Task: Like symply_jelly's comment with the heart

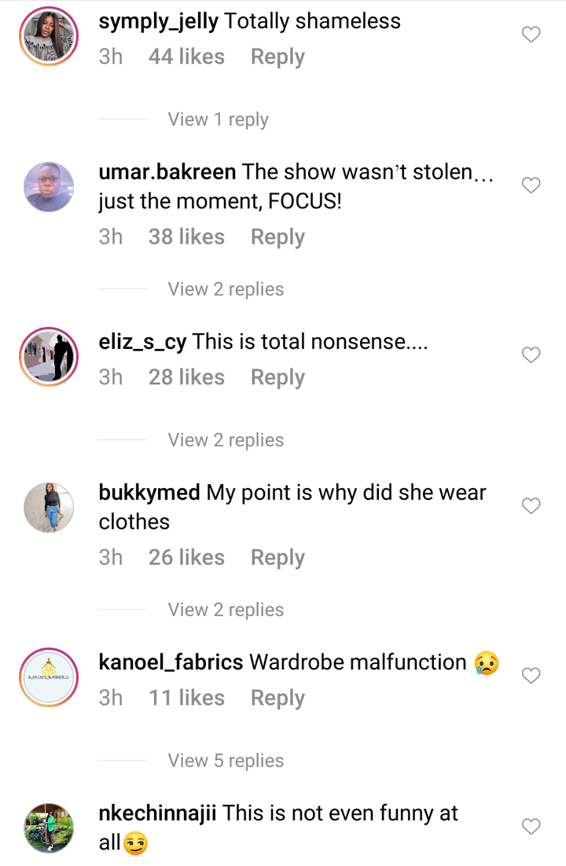Action: (531, 35)
